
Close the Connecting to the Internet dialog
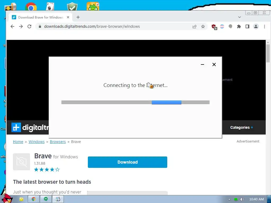pyautogui.click(x=214, y=64)
